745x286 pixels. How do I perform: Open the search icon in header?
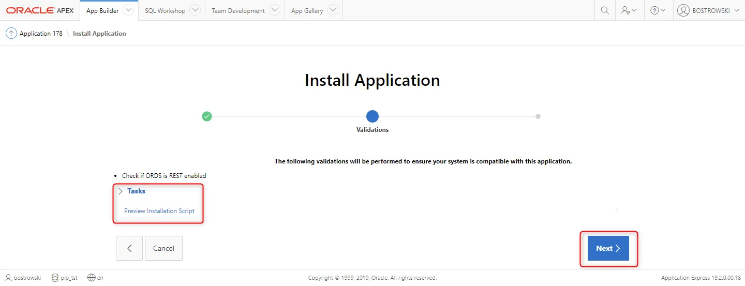[x=604, y=10]
